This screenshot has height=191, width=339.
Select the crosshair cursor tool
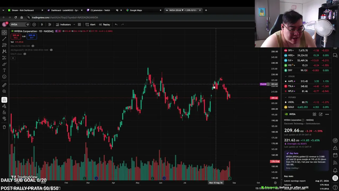pos(4,32)
